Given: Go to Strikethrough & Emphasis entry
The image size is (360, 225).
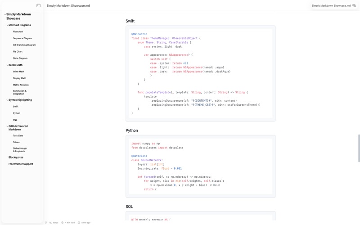Looking at the screenshot, I should tap(20, 150).
